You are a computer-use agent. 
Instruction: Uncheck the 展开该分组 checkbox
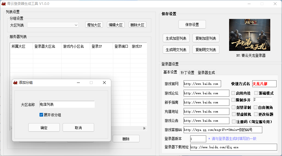tap(41, 115)
